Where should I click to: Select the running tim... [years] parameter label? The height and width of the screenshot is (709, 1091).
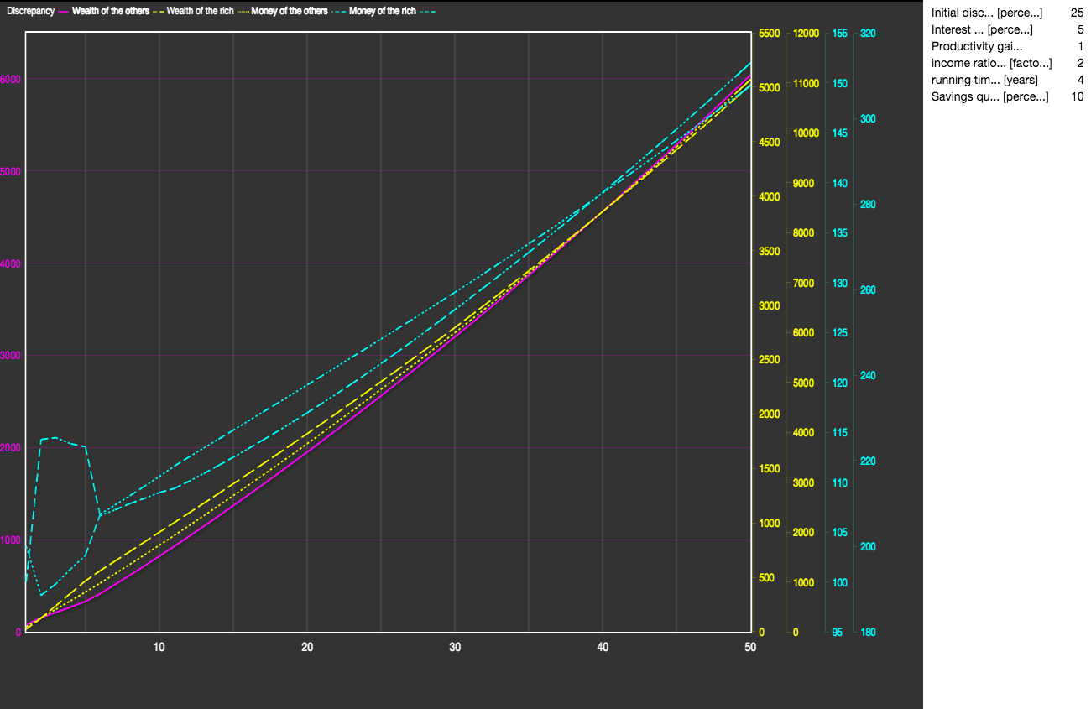[x=984, y=80]
